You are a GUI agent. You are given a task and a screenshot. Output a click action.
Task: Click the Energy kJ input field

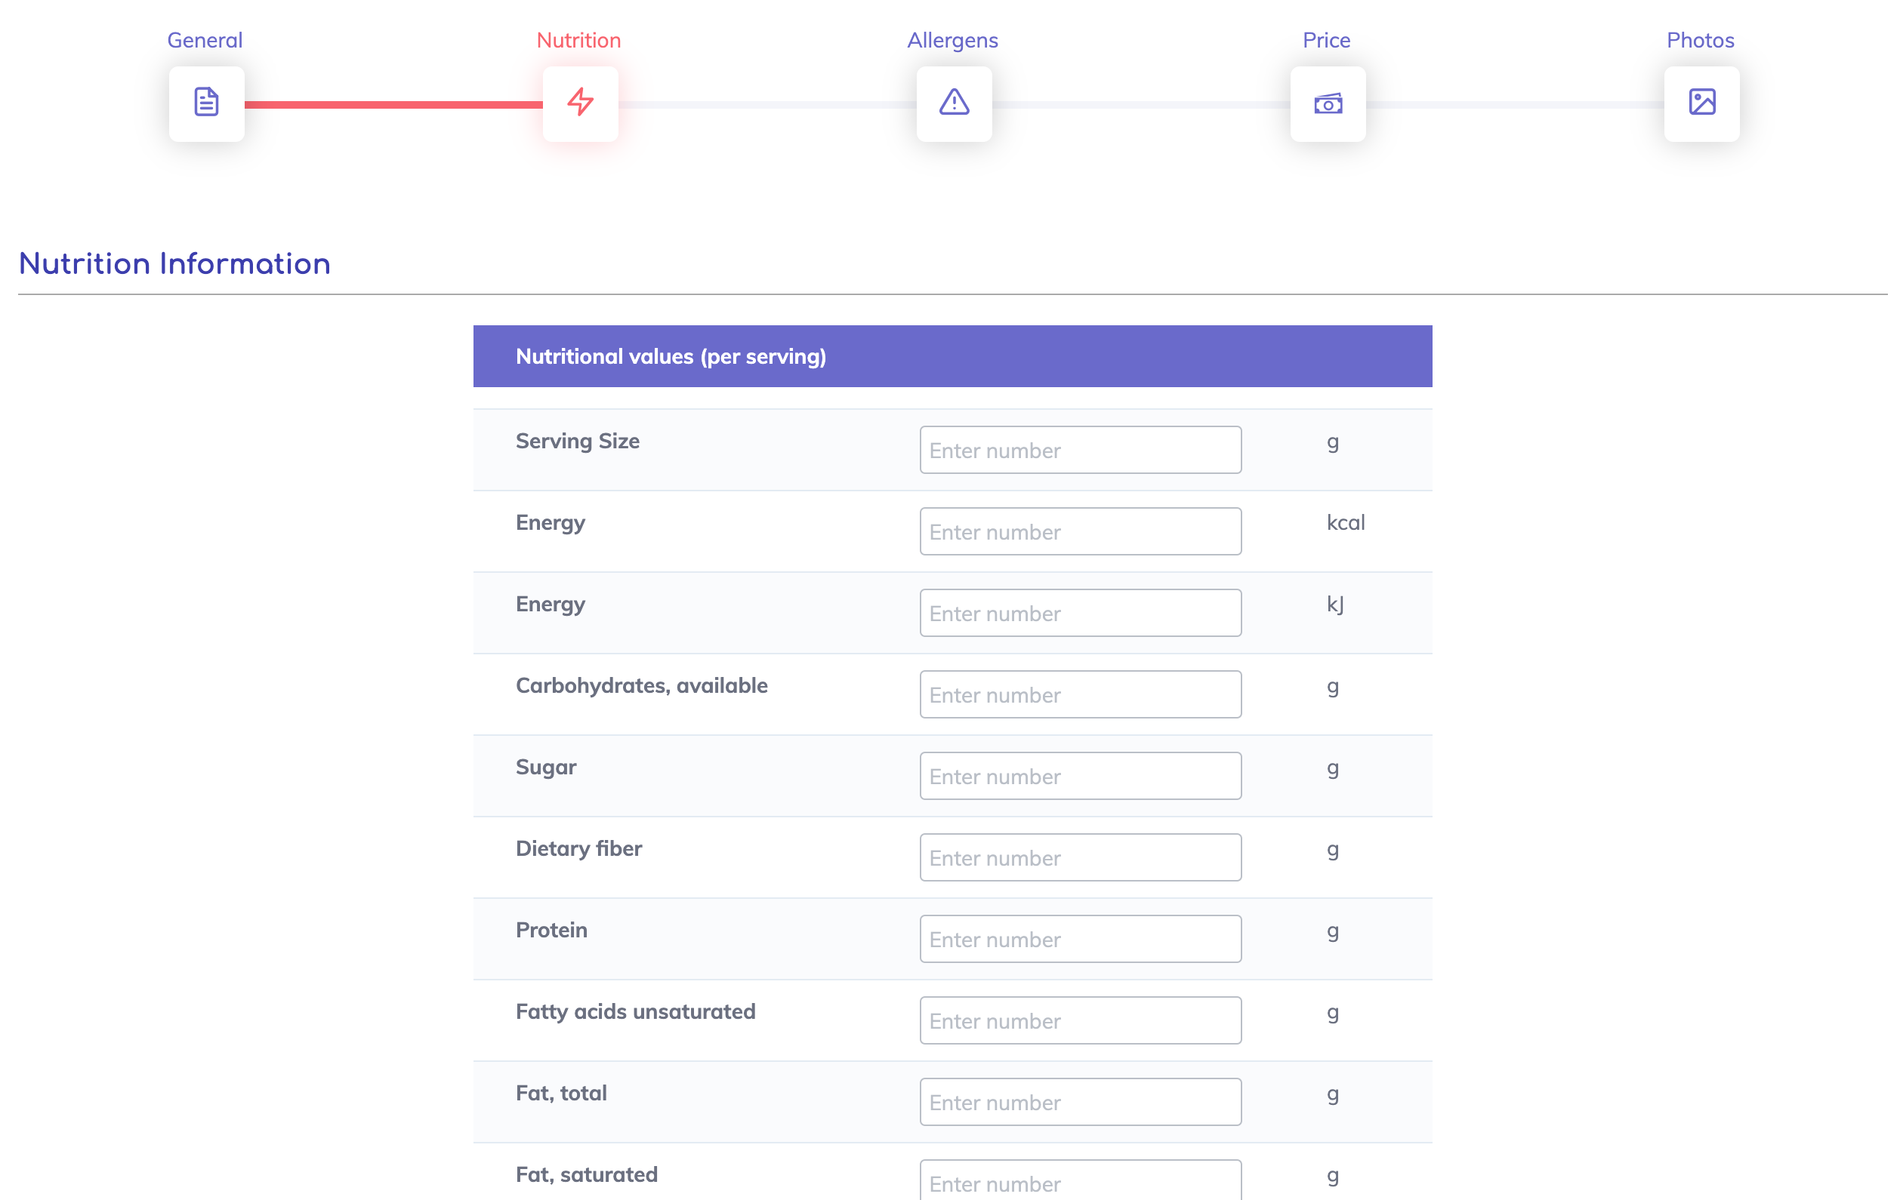pyautogui.click(x=1079, y=613)
